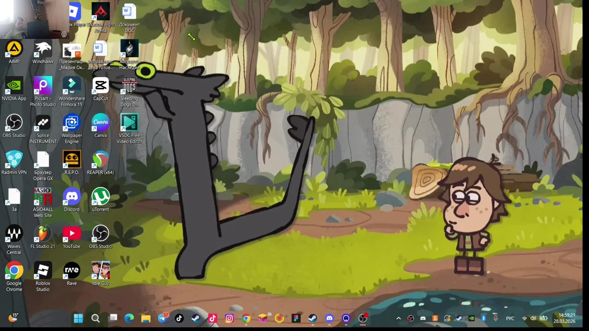The width and height of the screenshot is (589, 331).
Task: Launch Splice INSTRUMENT shortcut
Action: 43,129
